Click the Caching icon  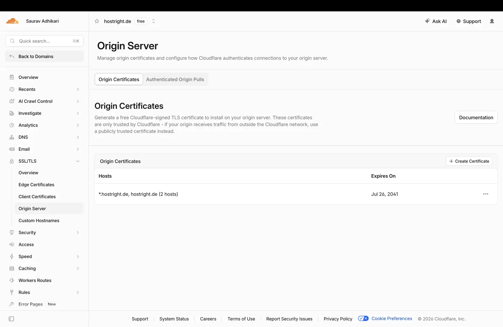tap(12, 269)
